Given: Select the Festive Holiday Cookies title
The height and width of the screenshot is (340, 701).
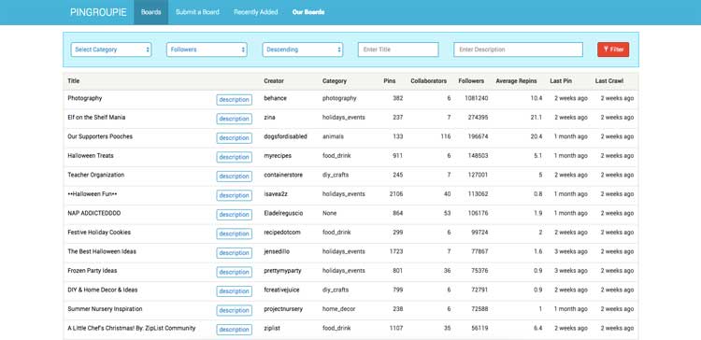Looking at the screenshot, I should click(99, 233).
